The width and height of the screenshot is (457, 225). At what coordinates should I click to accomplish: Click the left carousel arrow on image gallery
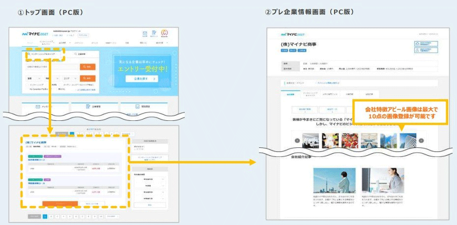297,141
